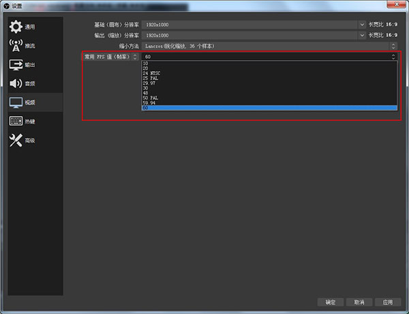409x314 pixels.
Task: Change the common FPS value type selector
Action: [110, 57]
